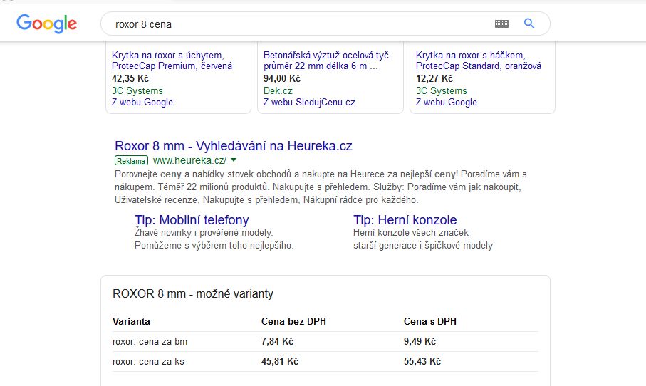
Task: Open 'Tip: Mobilní telefony' sitelink
Action: tap(192, 220)
